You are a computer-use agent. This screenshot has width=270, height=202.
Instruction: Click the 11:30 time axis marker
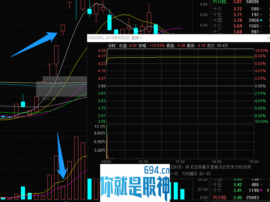(180, 162)
